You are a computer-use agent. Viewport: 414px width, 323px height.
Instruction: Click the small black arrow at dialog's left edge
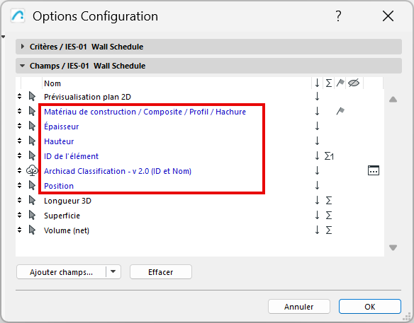[3, 37]
